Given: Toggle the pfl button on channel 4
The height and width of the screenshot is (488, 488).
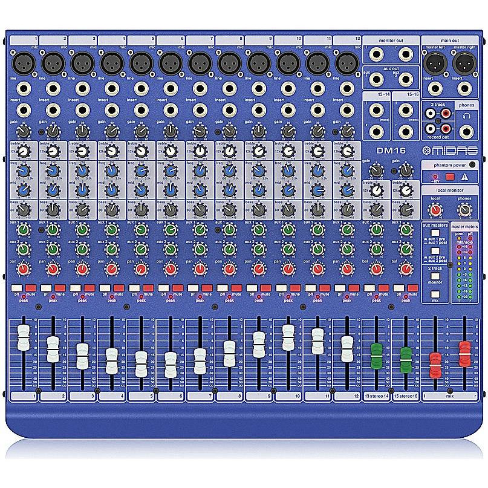Looking at the screenshot, I should point(105,288).
